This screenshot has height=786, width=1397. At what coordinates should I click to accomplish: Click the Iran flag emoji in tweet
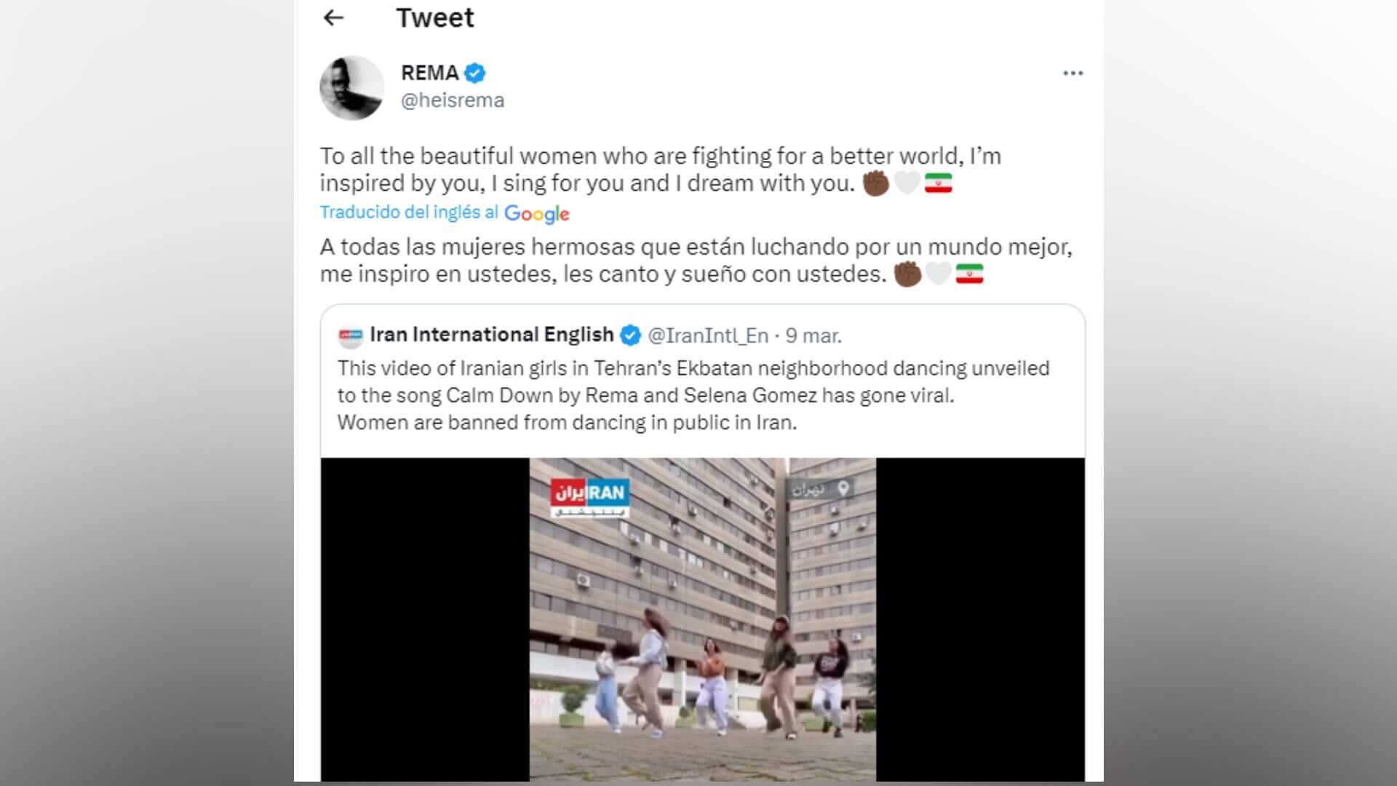tap(939, 183)
